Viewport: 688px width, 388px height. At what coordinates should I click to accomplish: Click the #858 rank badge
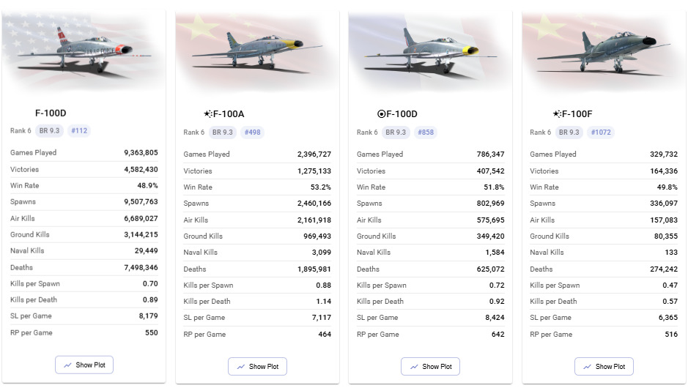(426, 133)
